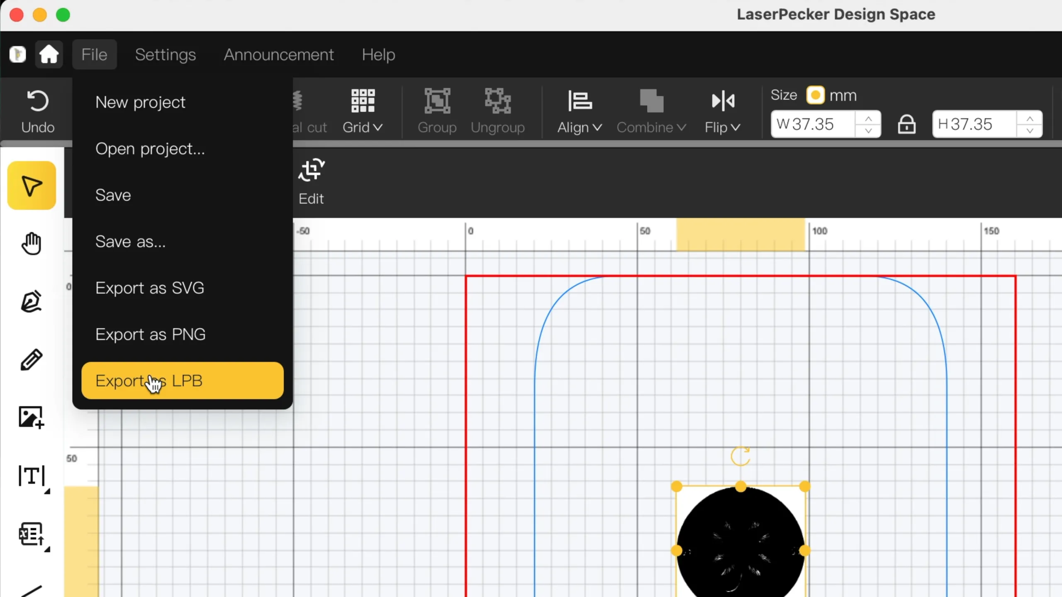
Task: Click the Undo button
Action: click(38, 111)
